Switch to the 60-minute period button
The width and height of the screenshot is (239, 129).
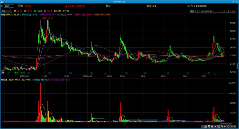click(x=234, y=11)
